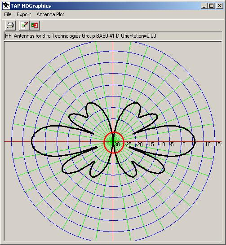Open the File menu
Viewport: 226px width, 245px height.
pos(8,14)
